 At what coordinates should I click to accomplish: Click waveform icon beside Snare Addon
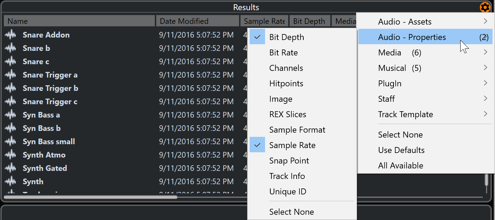pos(11,35)
